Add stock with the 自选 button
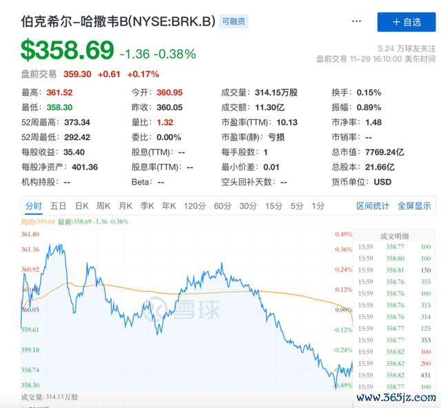 pos(407,22)
